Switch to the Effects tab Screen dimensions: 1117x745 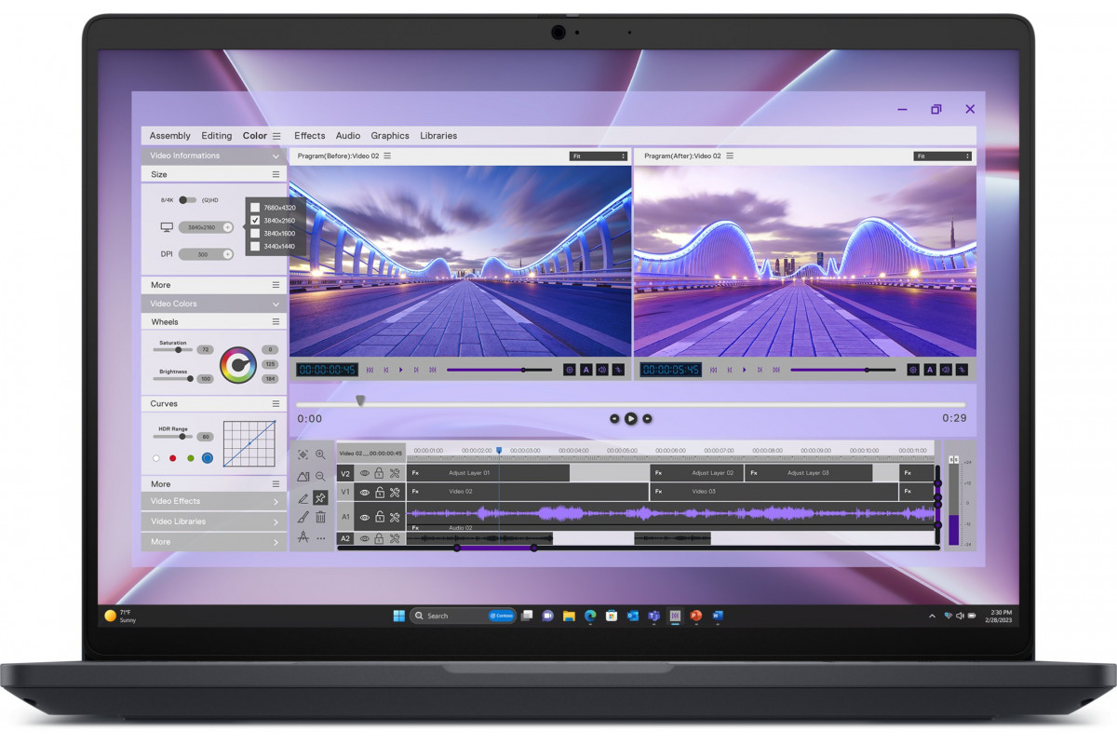click(x=310, y=136)
